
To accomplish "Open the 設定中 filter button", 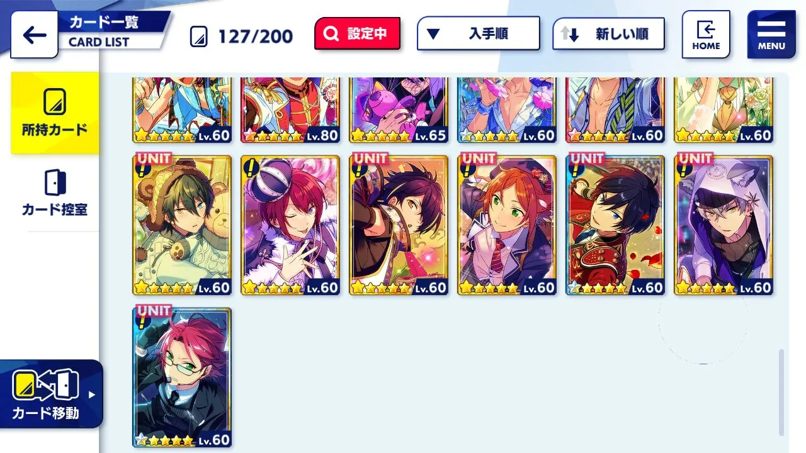I will coord(357,34).
